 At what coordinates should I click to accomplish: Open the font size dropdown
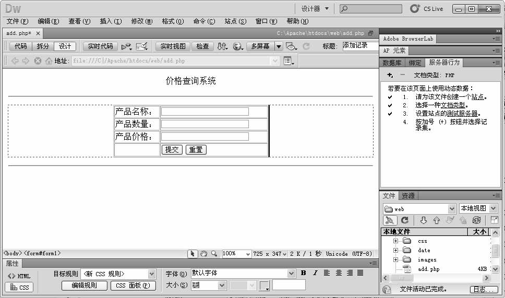(222, 285)
